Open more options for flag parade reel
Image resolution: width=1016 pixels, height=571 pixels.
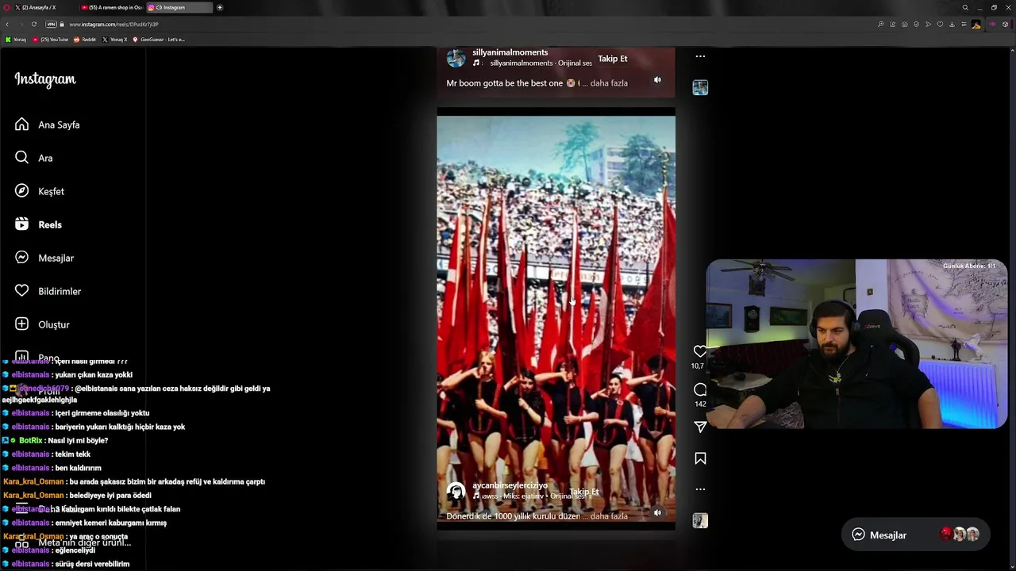coord(700,489)
